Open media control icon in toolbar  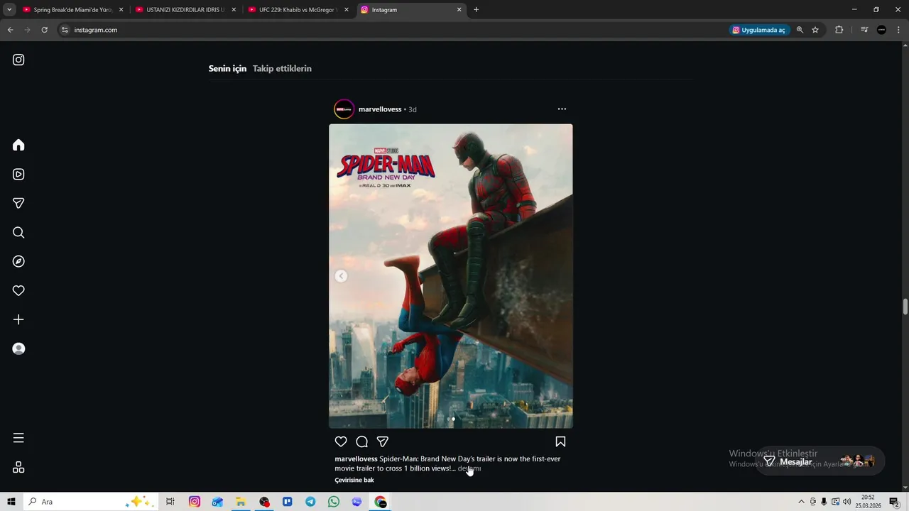[x=864, y=30]
